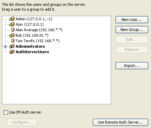Select the AuthServerUsers group label
The height and width of the screenshot is (128, 151).
(32, 52)
